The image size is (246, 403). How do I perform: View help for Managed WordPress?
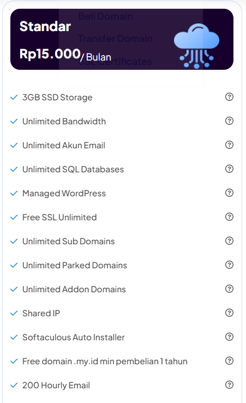[x=229, y=193]
